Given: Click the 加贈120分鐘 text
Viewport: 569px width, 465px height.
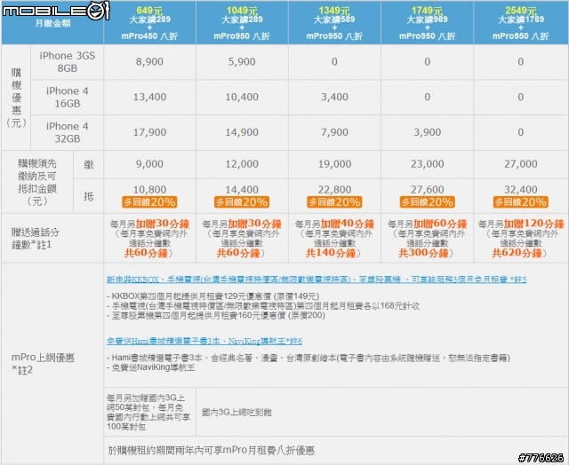Looking at the screenshot, I should [x=533, y=224].
